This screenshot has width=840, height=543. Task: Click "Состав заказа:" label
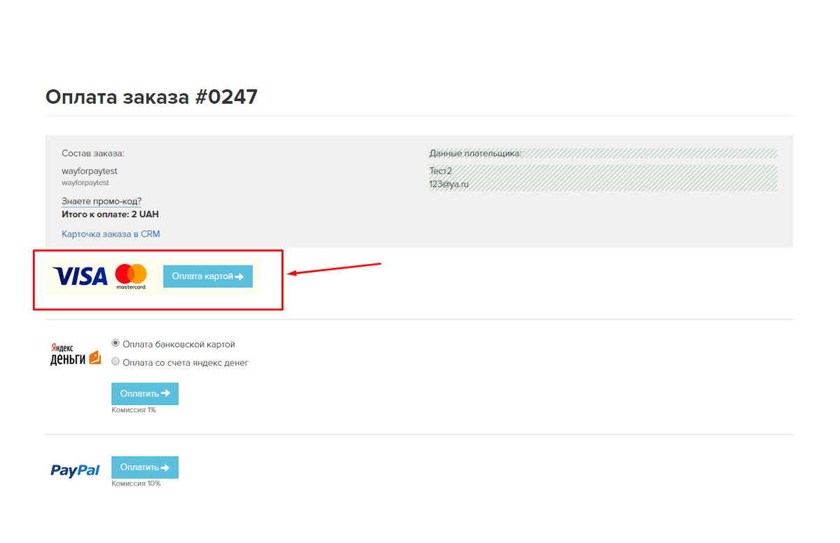coord(92,153)
